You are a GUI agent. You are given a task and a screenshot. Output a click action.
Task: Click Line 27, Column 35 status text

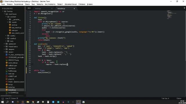tap(12, 98)
